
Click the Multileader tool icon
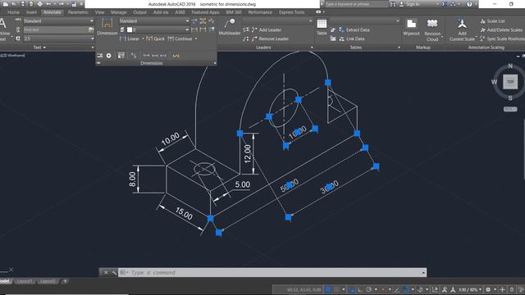pos(230,24)
